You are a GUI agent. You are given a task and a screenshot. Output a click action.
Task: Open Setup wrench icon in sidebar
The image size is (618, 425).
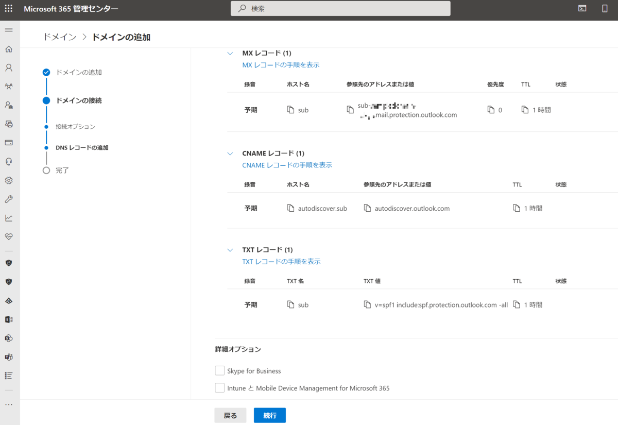point(9,199)
